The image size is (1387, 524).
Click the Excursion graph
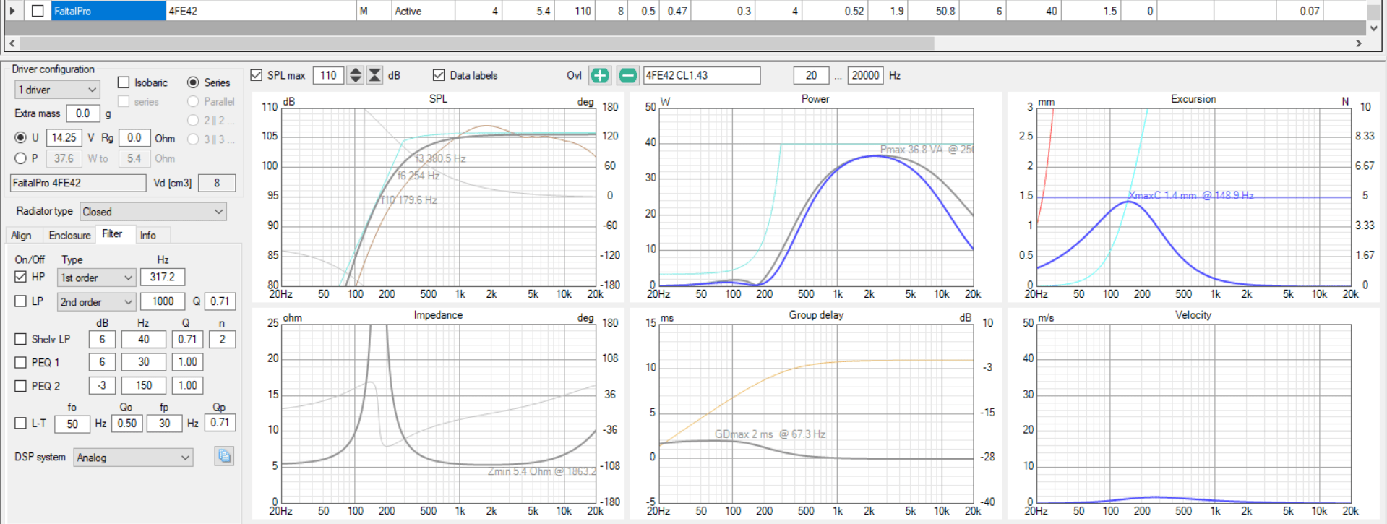pos(1193,197)
